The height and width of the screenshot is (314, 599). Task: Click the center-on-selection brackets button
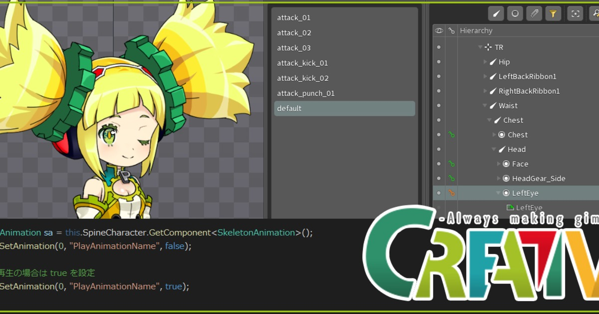click(575, 13)
